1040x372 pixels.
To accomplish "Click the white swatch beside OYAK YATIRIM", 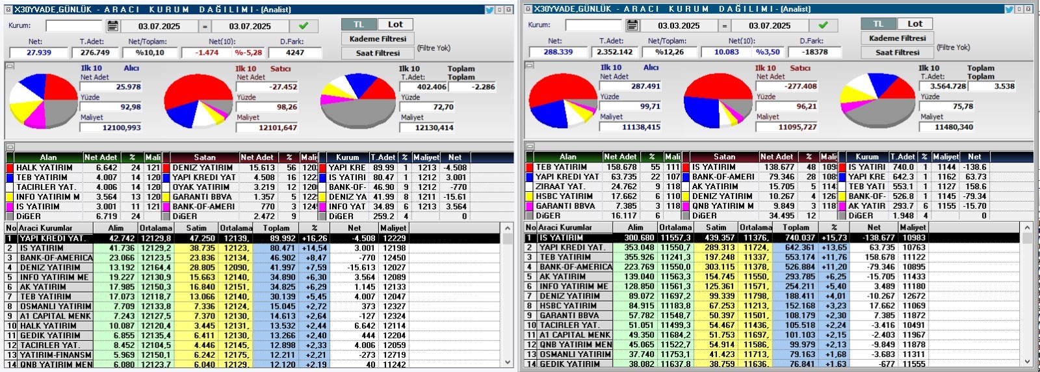I will pos(166,187).
